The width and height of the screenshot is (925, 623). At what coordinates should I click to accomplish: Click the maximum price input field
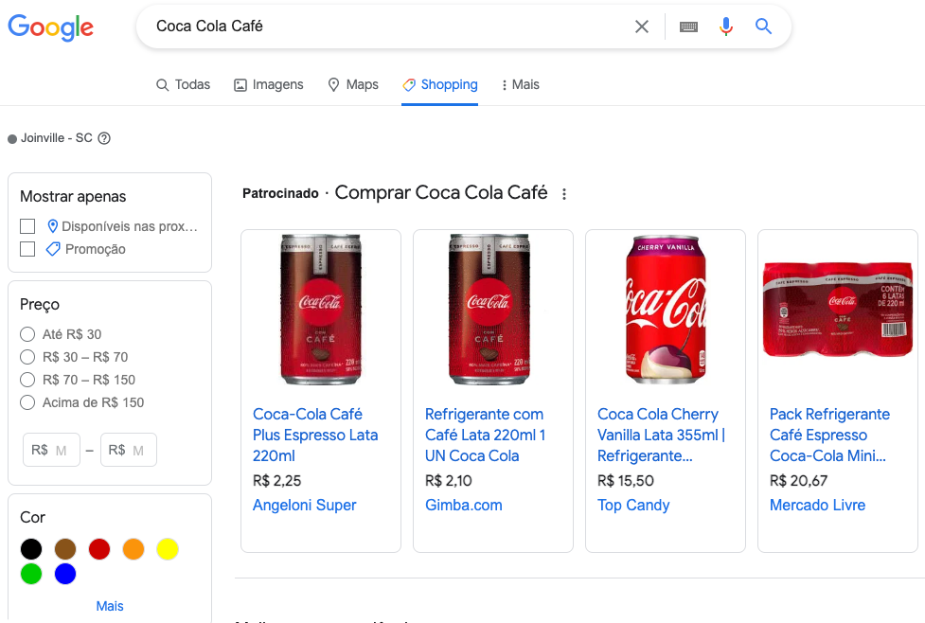pos(129,450)
